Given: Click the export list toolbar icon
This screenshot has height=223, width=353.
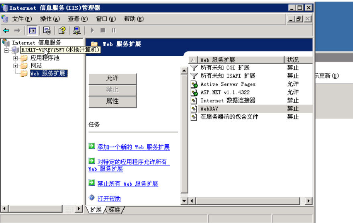Looking at the screenshot, I should pos(47,31).
